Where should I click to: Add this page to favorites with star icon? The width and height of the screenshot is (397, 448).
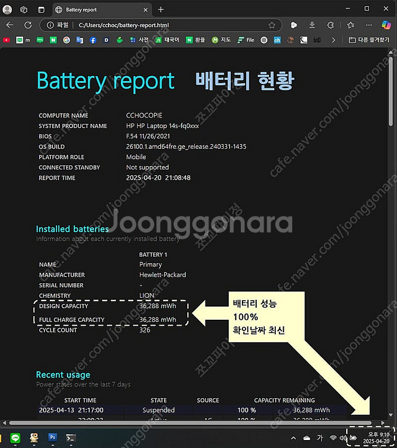click(x=272, y=25)
